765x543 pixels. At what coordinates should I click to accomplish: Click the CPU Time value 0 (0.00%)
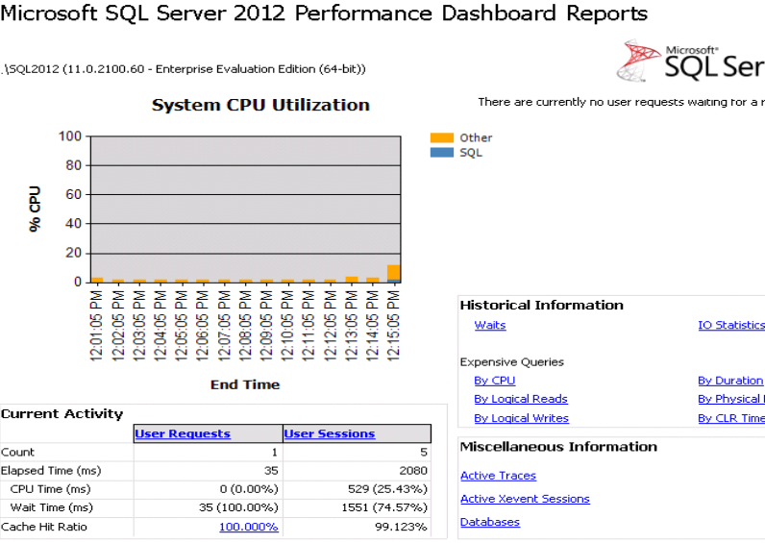(249, 489)
